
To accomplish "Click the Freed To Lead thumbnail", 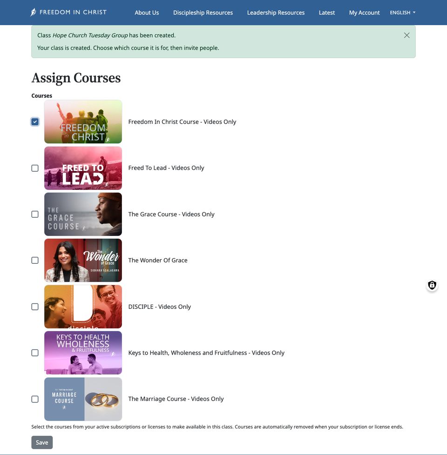I will click(x=83, y=168).
